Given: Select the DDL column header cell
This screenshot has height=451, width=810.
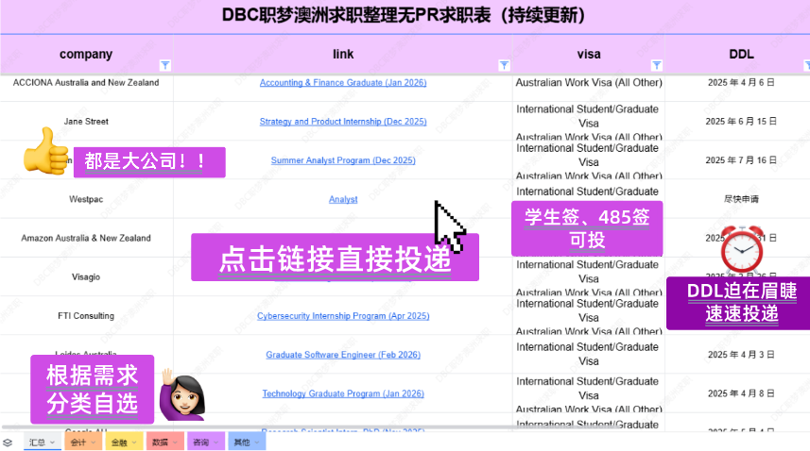Looking at the screenshot, I should click(x=741, y=55).
